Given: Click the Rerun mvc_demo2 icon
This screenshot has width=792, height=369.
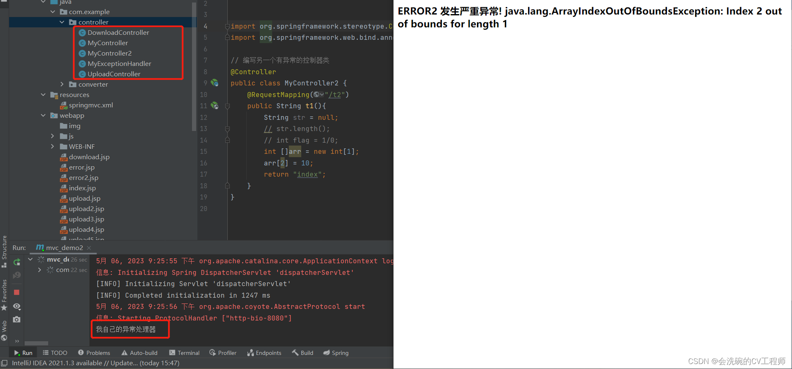Looking at the screenshot, I should coord(17,262).
